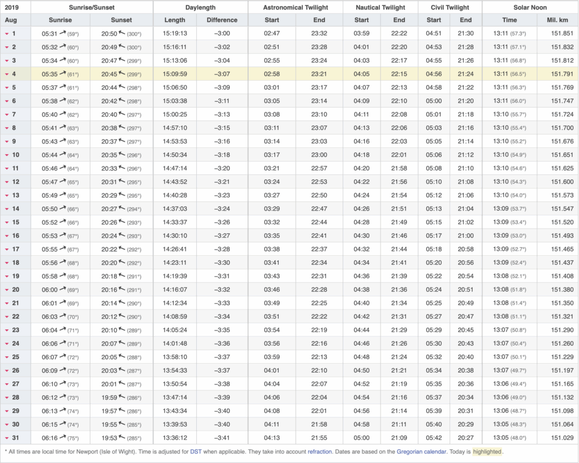Expand the Aug 31 row arrow

pyautogui.click(x=7, y=438)
